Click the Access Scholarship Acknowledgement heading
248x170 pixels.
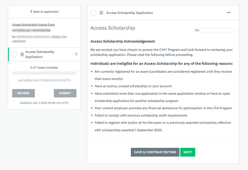pyautogui.click(x=122, y=41)
